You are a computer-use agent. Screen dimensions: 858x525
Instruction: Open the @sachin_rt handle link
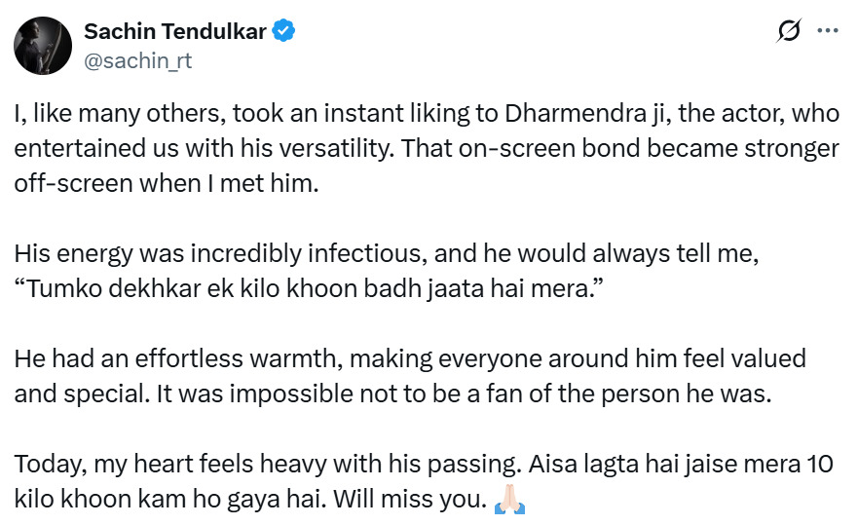click(x=137, y=60)
